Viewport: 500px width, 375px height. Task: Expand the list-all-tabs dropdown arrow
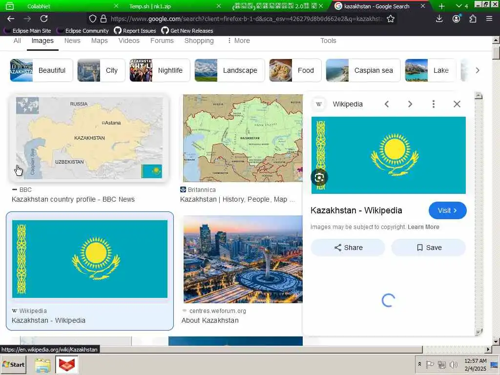[x=459, y=6]
